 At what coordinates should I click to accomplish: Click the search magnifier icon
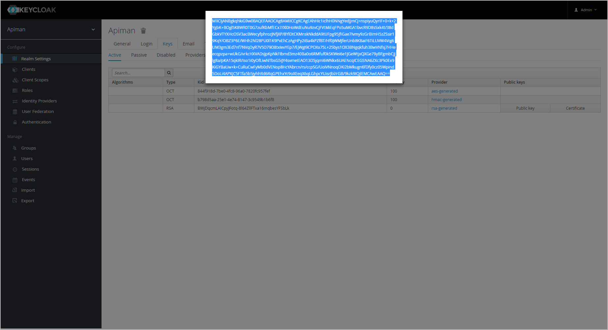point(169,73)
